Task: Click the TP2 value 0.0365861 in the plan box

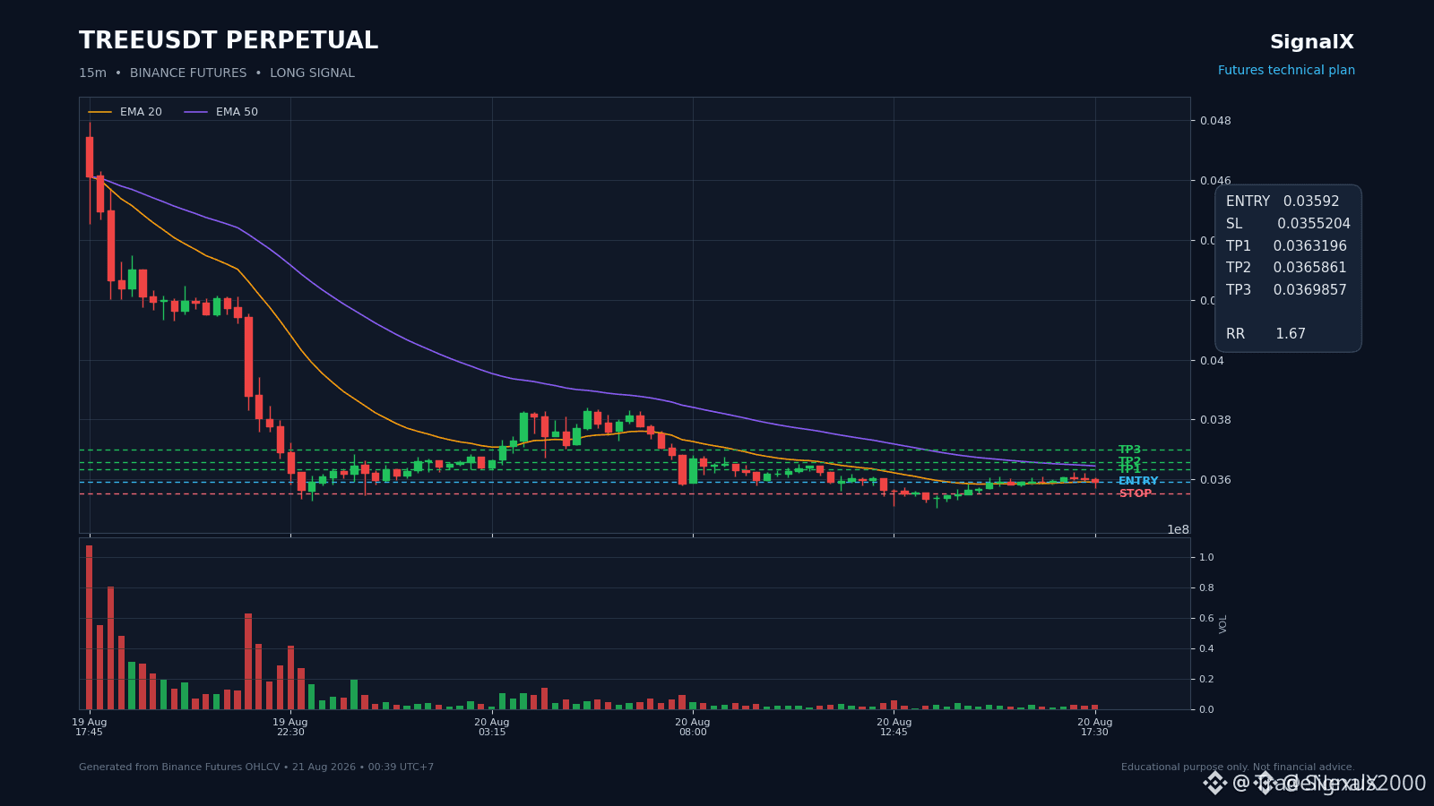Action: point(1309,268)
